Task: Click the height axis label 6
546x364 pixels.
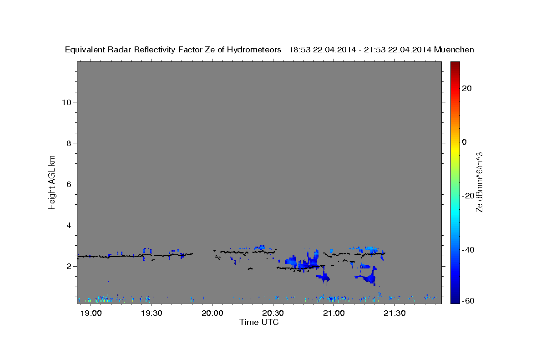Action: (70, 184)
